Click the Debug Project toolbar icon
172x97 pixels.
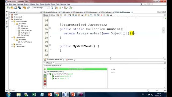pyautogui.click(x=65, y=8)
